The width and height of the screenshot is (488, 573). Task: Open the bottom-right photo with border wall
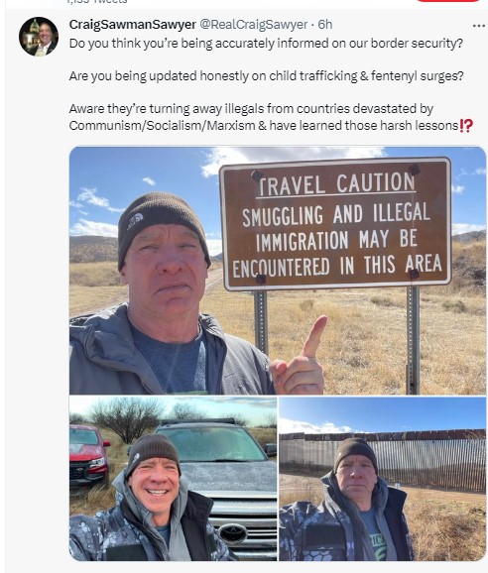pos(382,479)
